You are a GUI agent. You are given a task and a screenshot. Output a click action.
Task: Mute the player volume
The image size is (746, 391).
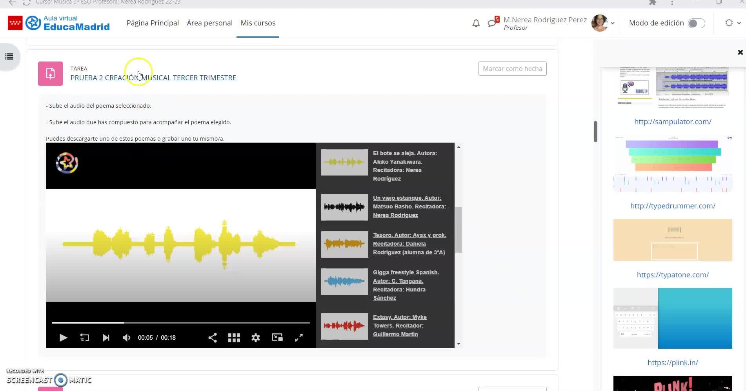pos(126,338)
